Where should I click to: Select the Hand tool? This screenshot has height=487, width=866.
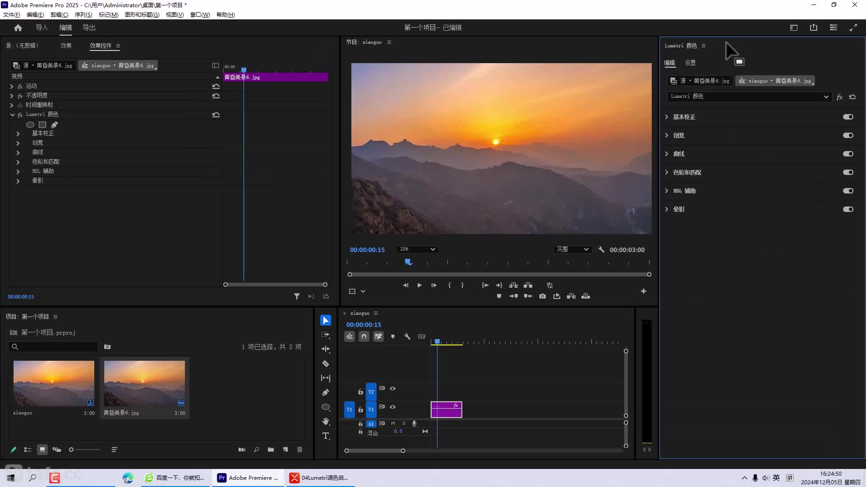[326, 421]
